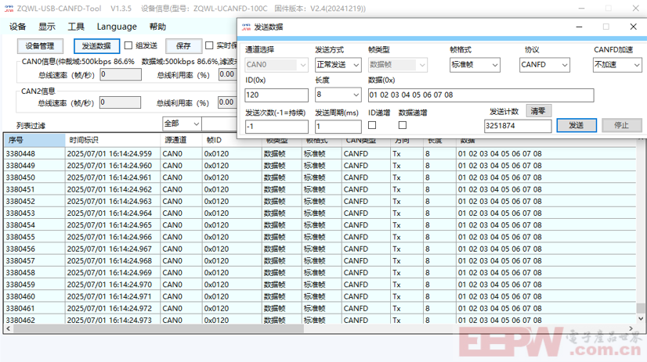This screenshot has height=362, width=647.
Task: Minimize the 发送数据 dialog
Action: tap(580, 27)
